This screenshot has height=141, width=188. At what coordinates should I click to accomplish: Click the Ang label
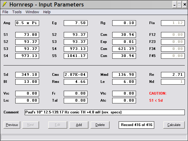click(7, 23)
